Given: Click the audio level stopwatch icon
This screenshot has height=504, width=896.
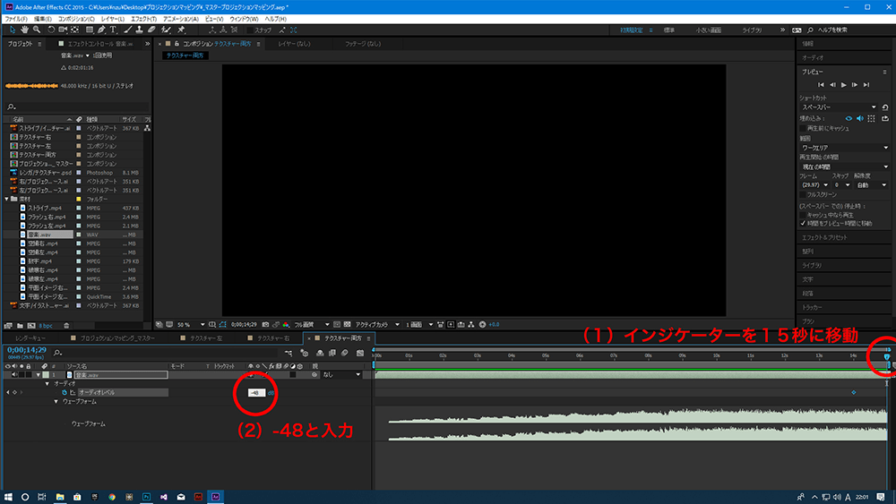Looking at the screenshot, I should coord(65,392).
